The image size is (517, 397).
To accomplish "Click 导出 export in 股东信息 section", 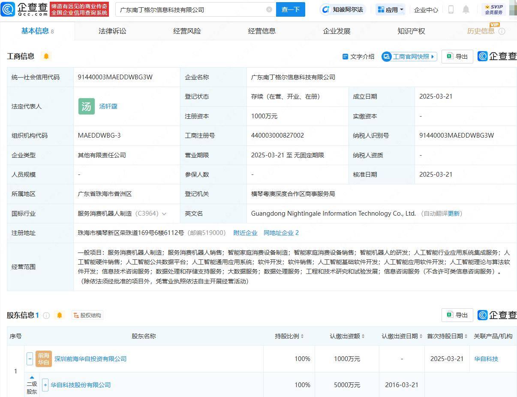I will 457,315.
